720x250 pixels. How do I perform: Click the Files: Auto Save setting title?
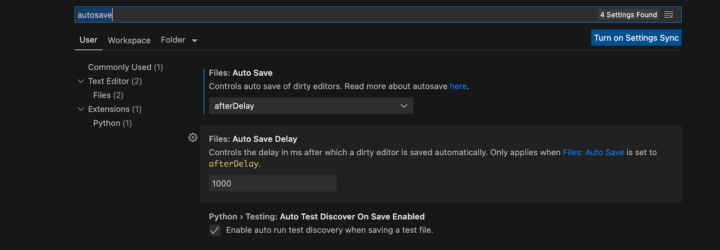pyautogui.click(x=241, y=73)
